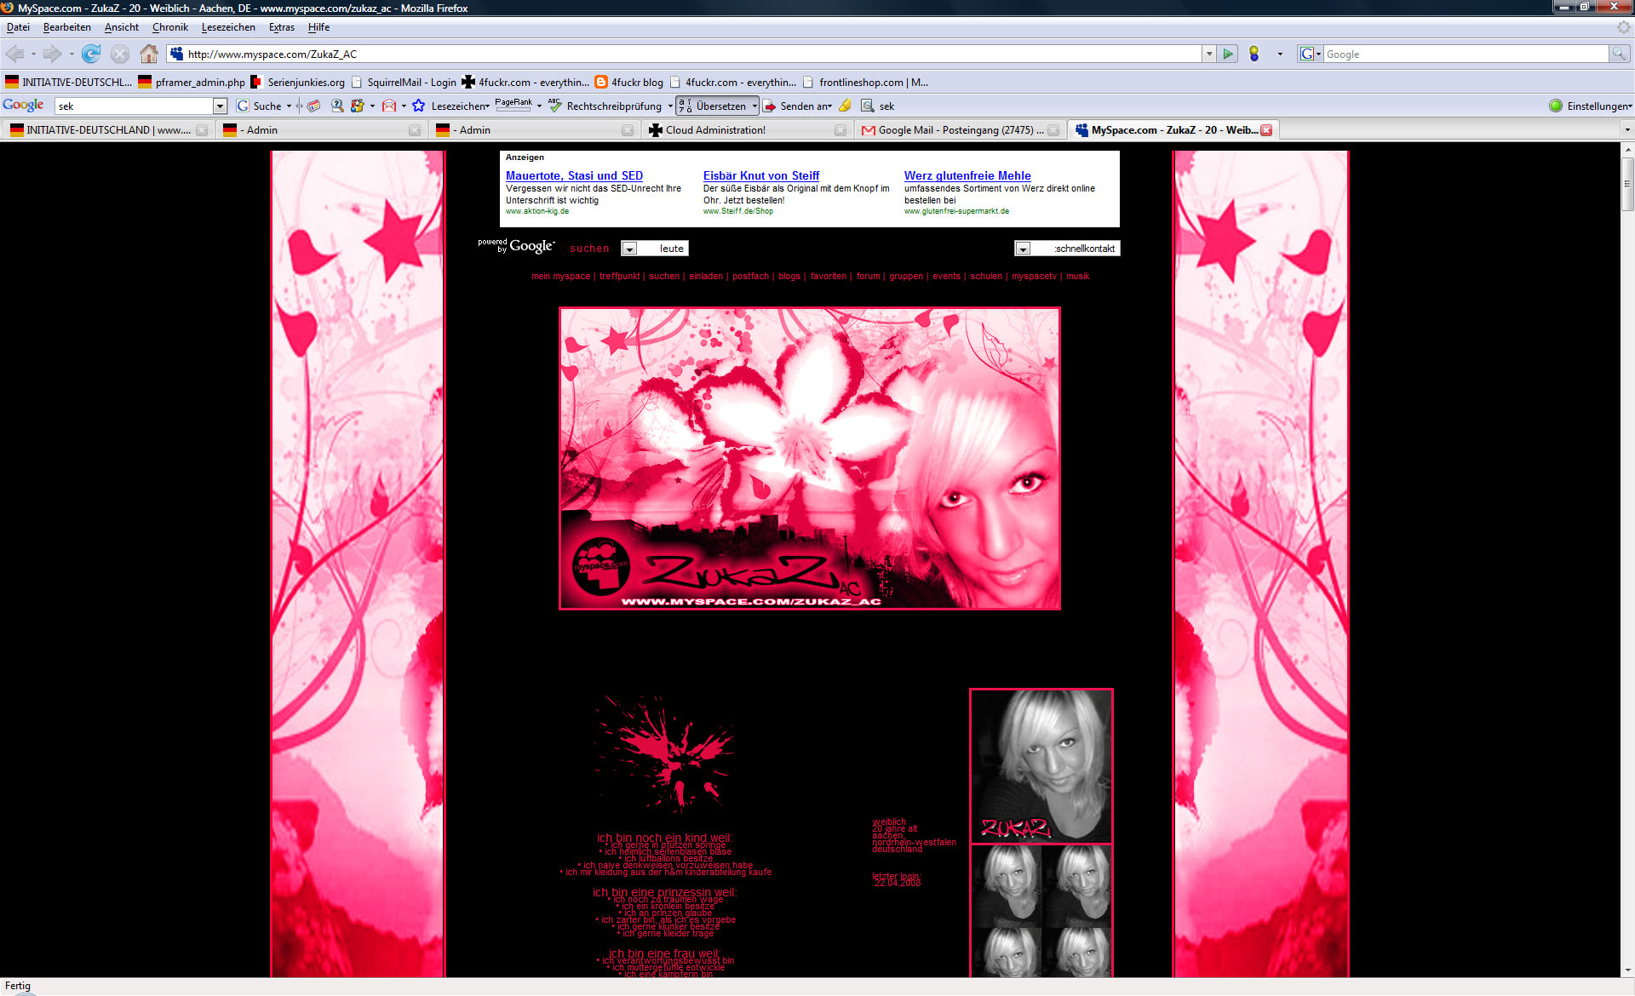
Task: Open the Chronik menu
Action: [x=170, y=27]
